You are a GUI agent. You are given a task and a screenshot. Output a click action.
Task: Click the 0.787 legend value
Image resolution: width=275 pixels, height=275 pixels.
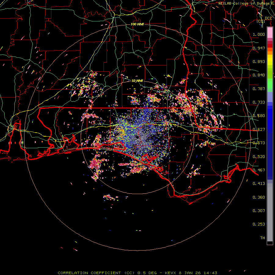point(259,89)
